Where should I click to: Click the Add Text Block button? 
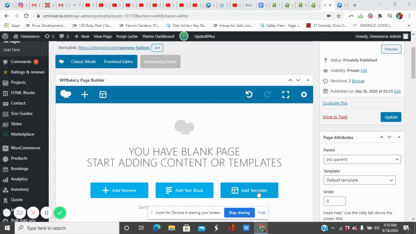pos(184,190)
